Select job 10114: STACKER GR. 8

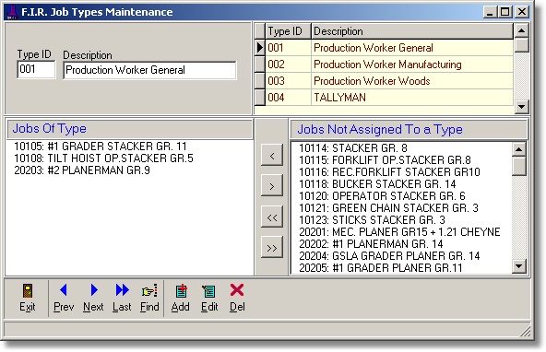pyautogui.click(x=353, y=148)
